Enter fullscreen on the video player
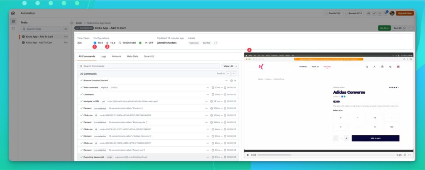The height and width of the screenshot is (170, 425). pyautogui.click(x=410, y=155)
